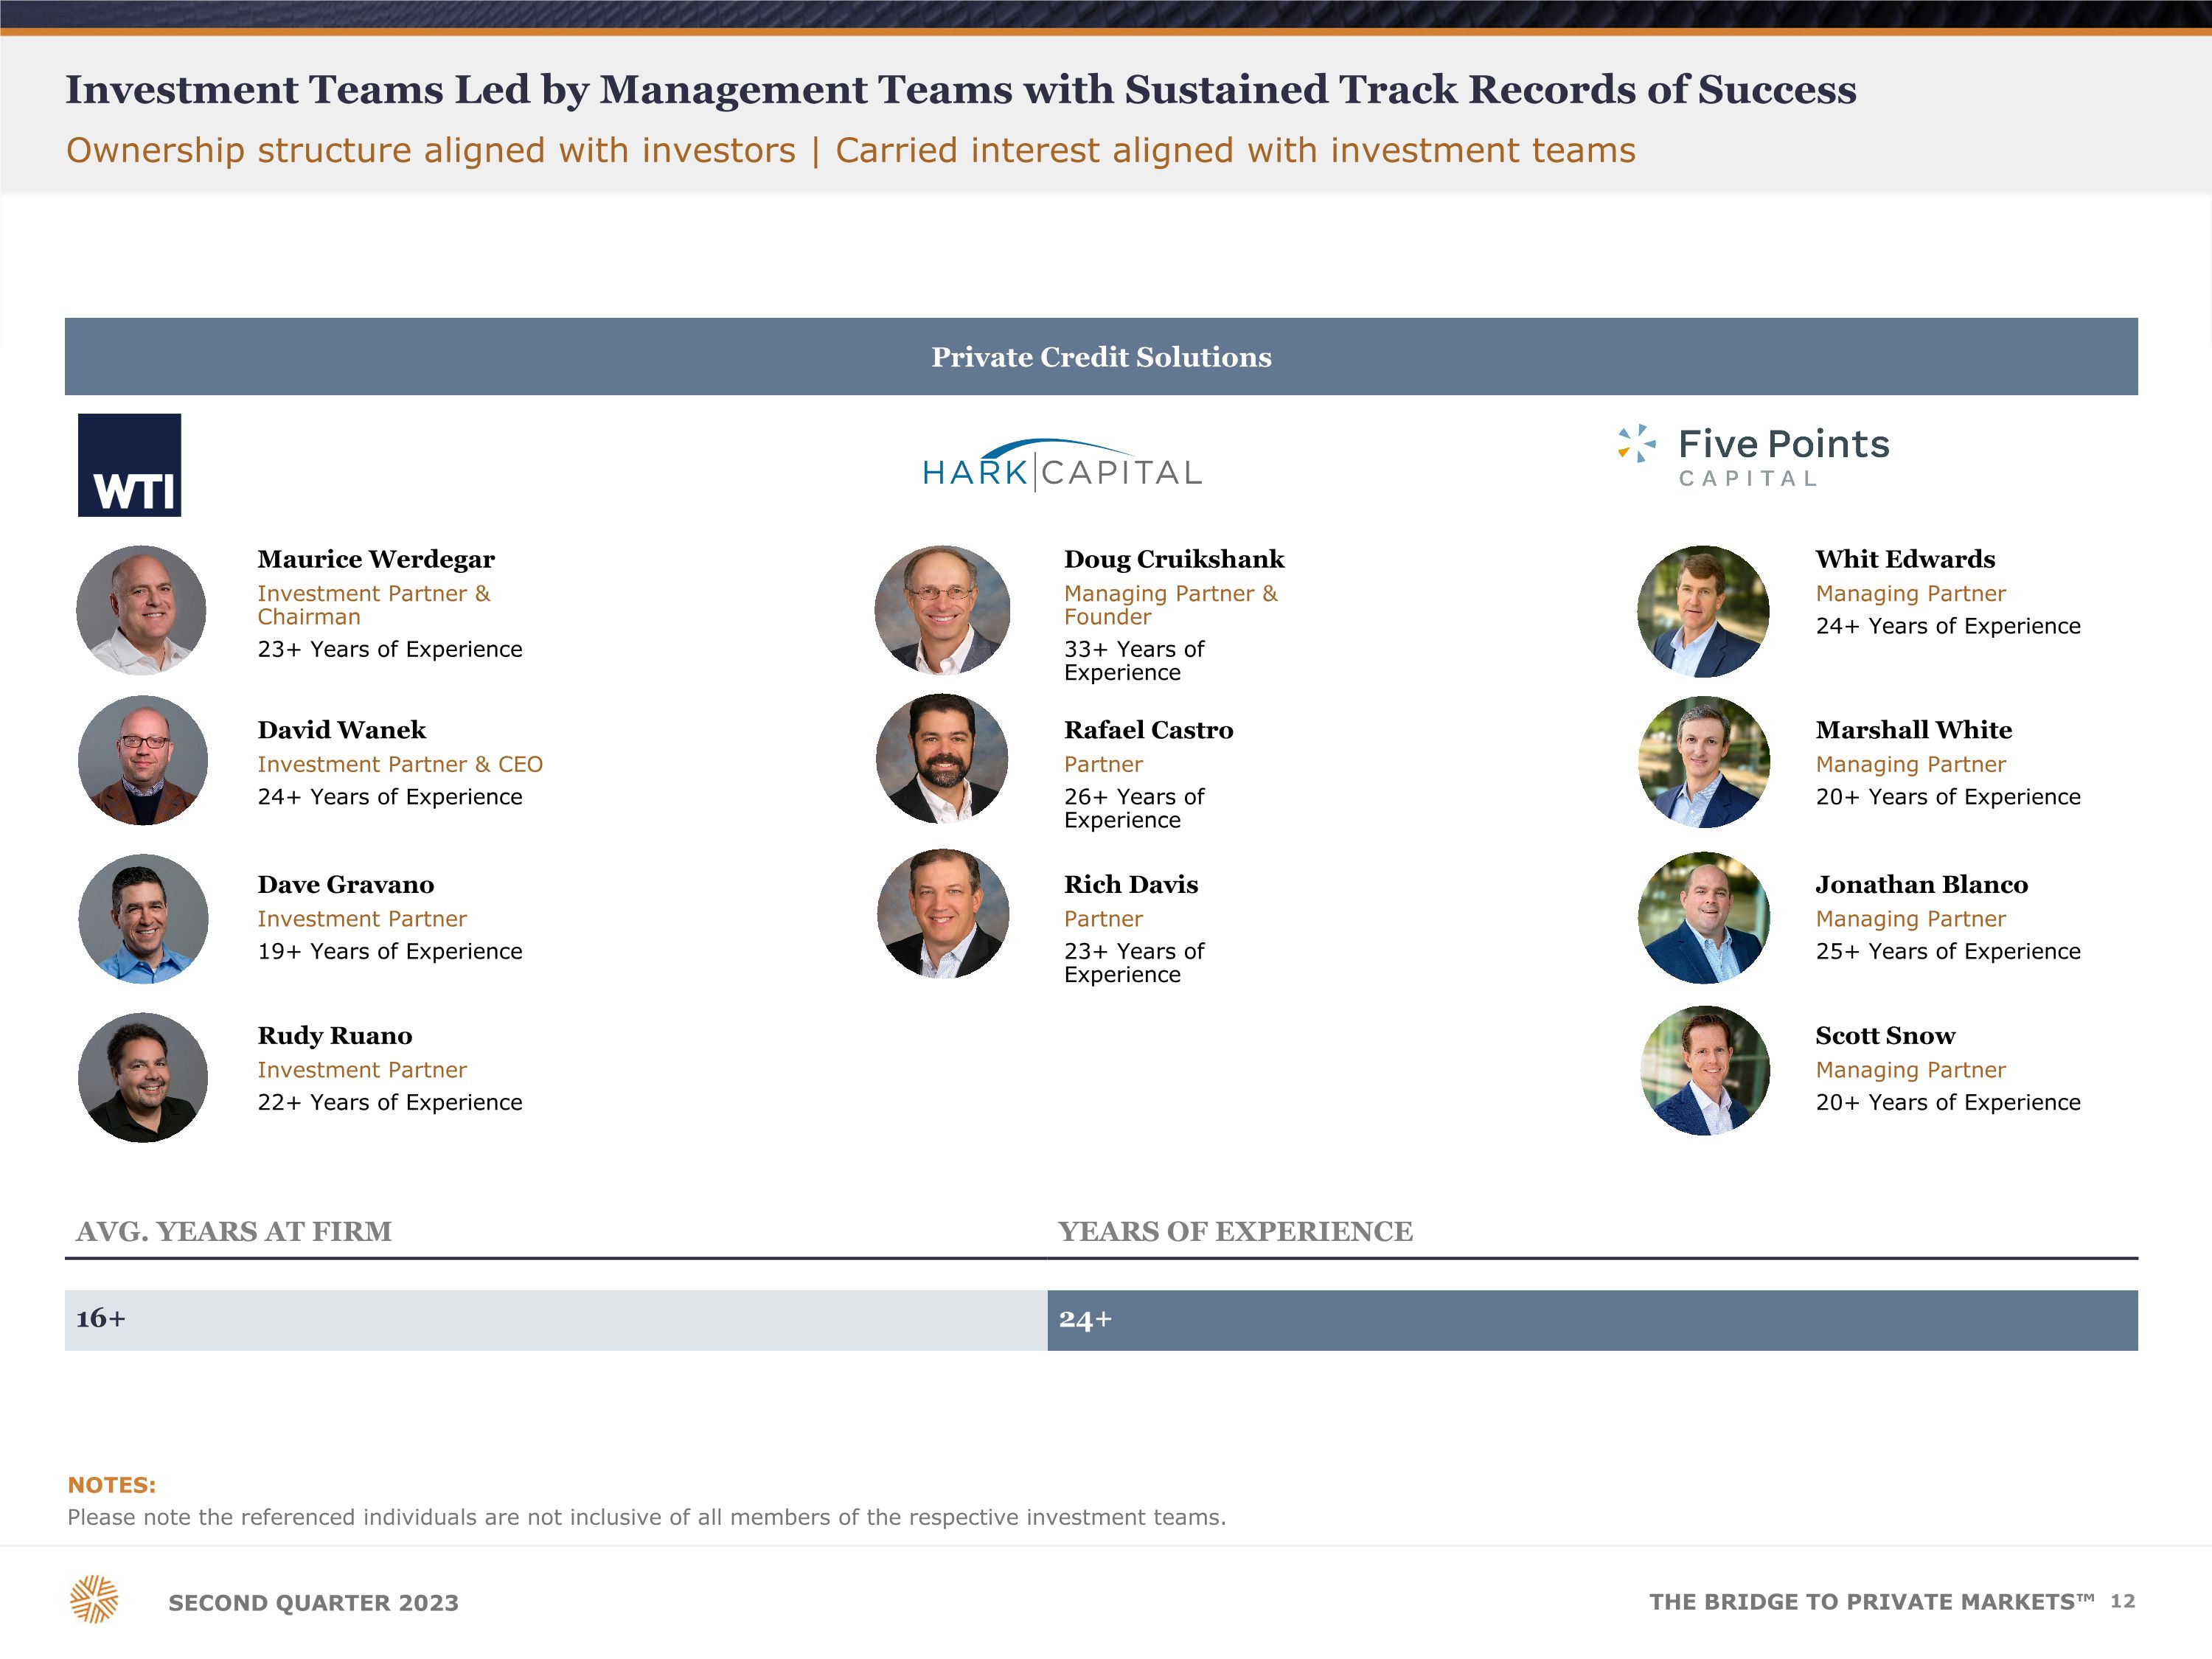Click the WTI logo square
The width and height of the screenshot is (2212, 1659).
[130, 465]
